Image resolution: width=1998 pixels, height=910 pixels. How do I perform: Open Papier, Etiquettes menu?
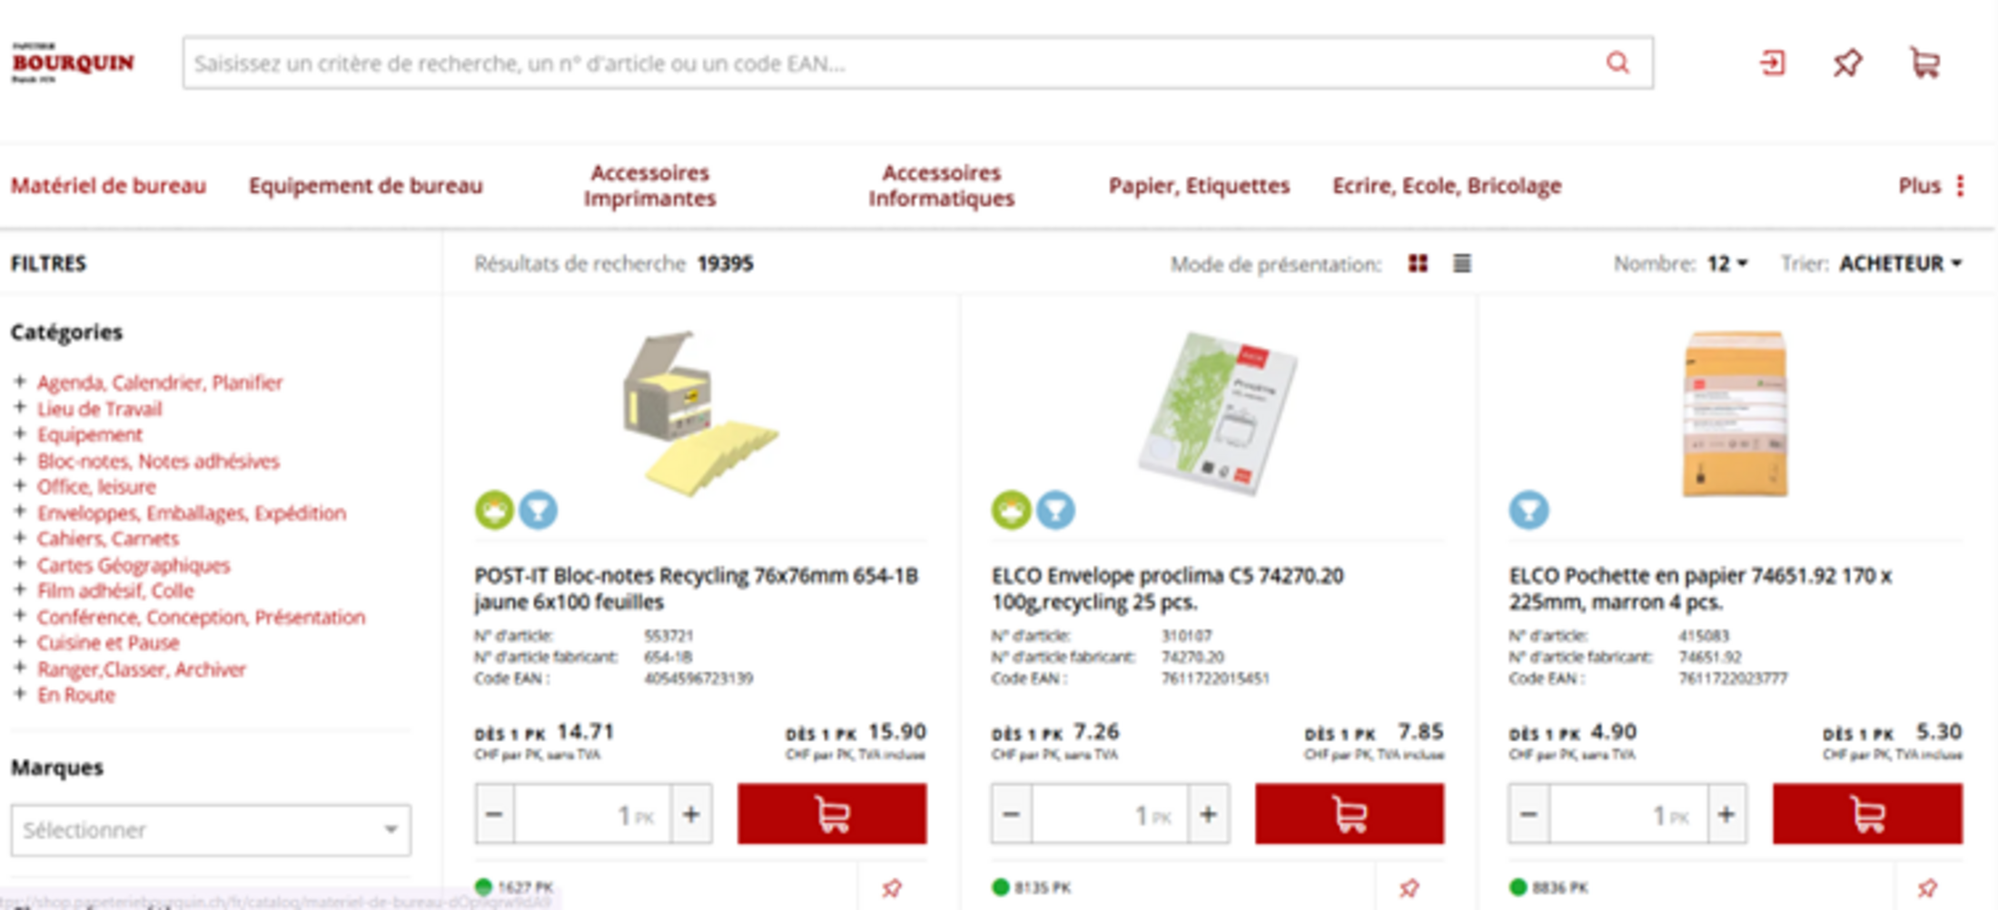[x=1199, y=185]
